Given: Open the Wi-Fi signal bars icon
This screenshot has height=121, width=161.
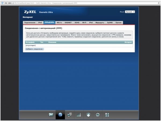Looking at the screenshot, I should (79, 115).
